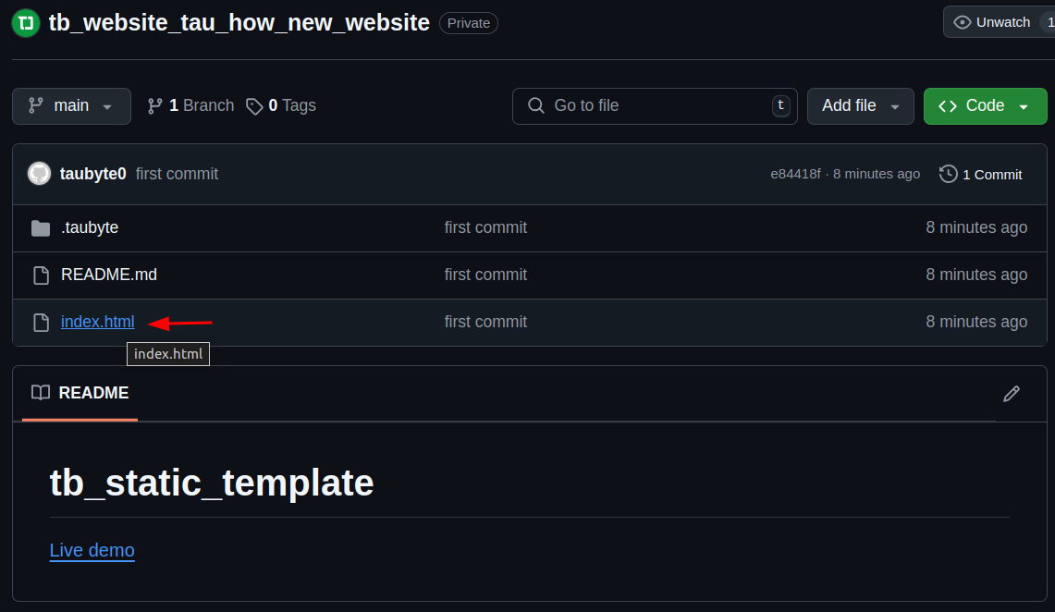Open the README.md file
The image size is (1055, 612).
(x=108, y=275)
